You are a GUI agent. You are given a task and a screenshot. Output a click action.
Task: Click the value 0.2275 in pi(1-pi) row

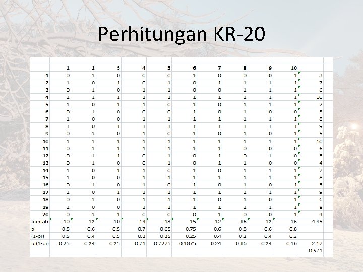(162, 244)
